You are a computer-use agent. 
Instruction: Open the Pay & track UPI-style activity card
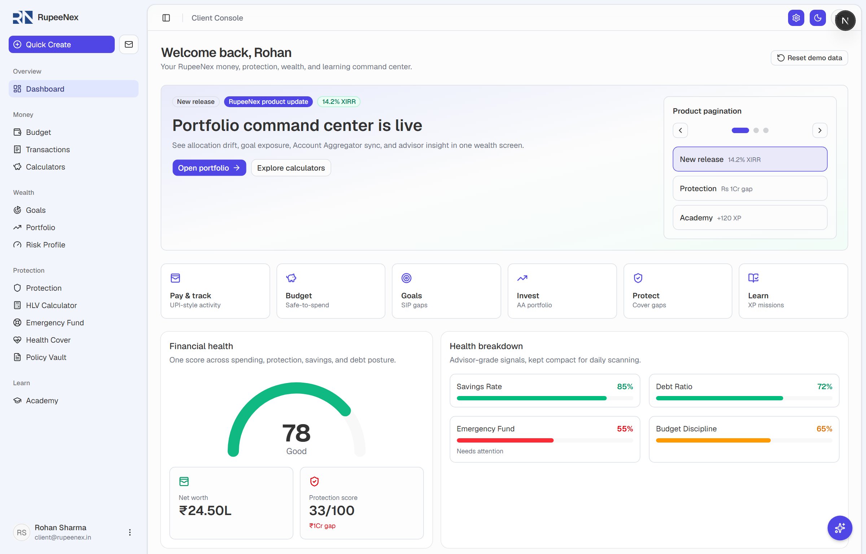point(215,291)
